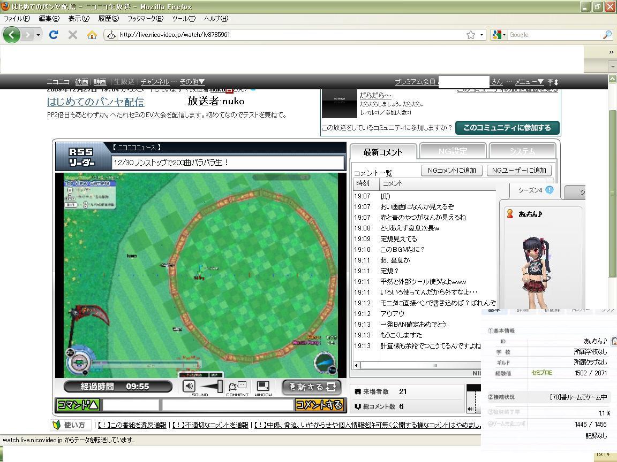Reload page with Firefox refresh icon

53,35
